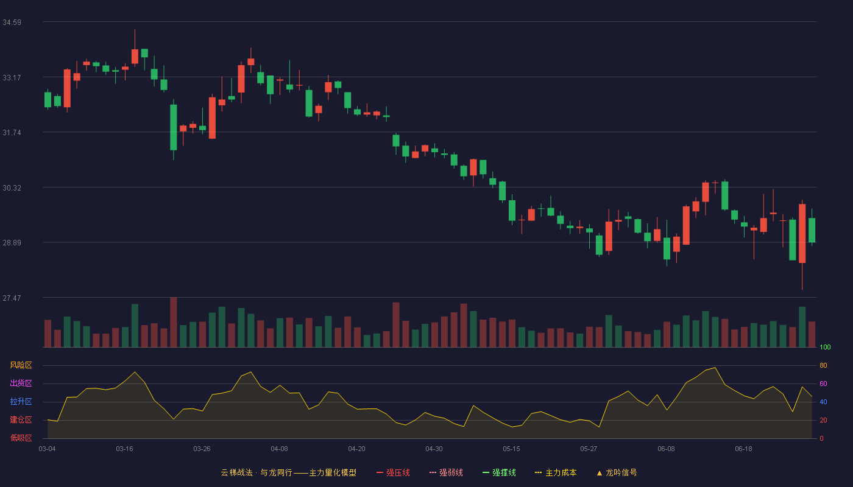
Task: Click the red 20 indicator scale value
Action: (823, 420)
